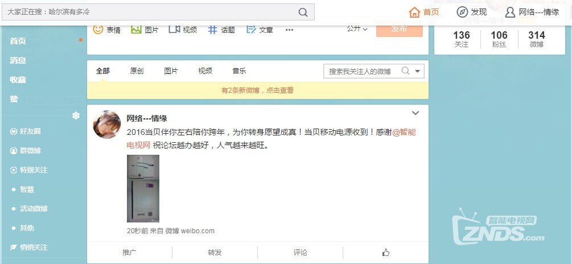Select 活动微博 group in sidebar
Image resolution: width=572 pixels, height=264 pixels.
click(x=34, y=209)
